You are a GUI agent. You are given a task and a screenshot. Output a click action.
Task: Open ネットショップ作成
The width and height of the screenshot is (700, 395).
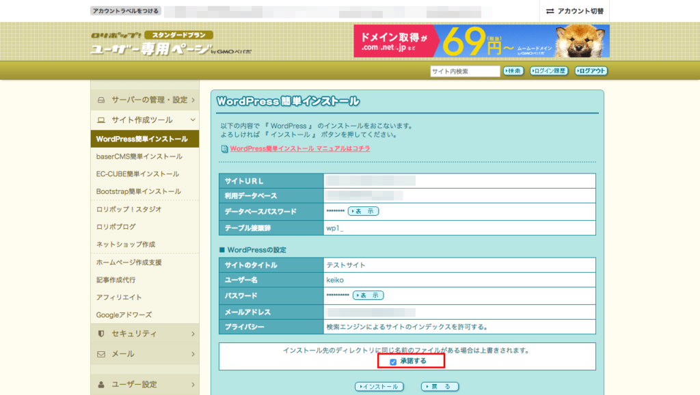(126, 245)
